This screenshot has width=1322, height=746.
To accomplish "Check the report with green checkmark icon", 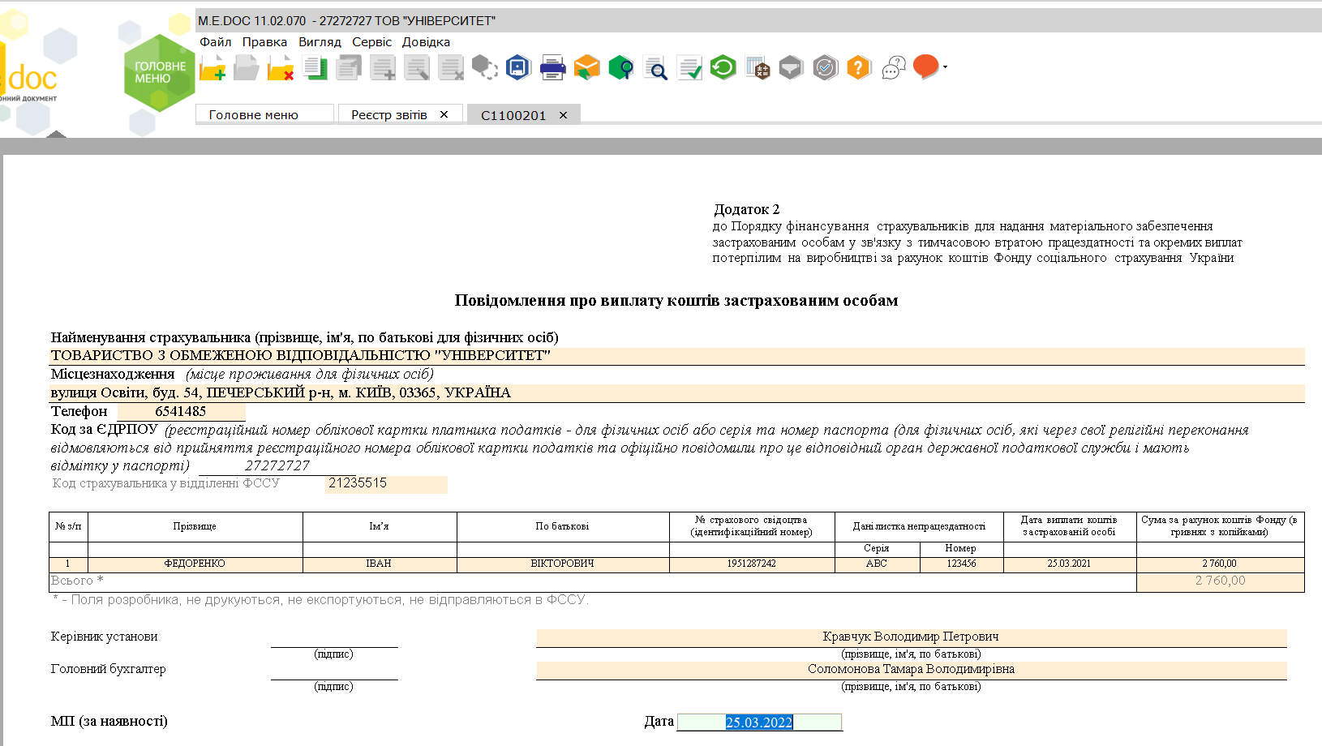I will (x=689, y=68).
